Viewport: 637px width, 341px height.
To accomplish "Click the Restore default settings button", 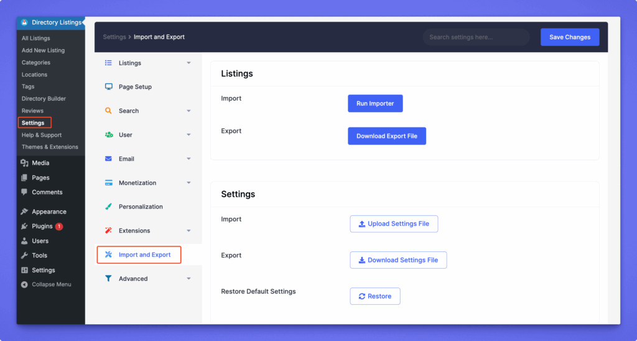I will (x=374, y=296).
